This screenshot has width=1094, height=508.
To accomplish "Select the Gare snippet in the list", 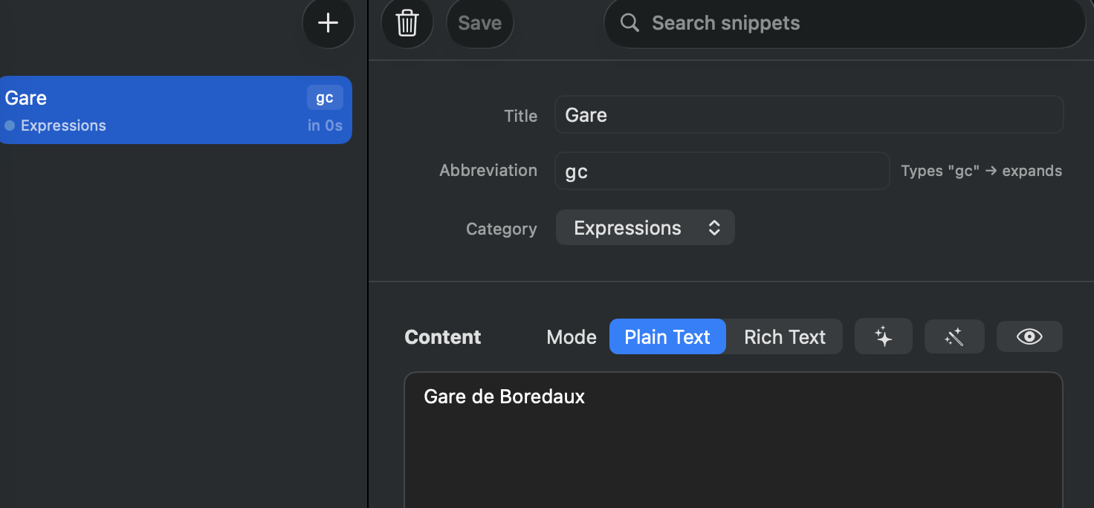I will (175, 110).
